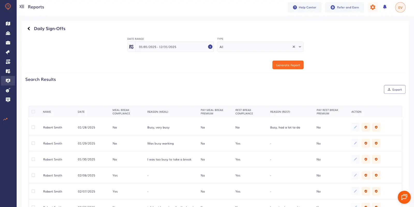
Task: Click the REASON (MEAL) column header
Action: 158,112
